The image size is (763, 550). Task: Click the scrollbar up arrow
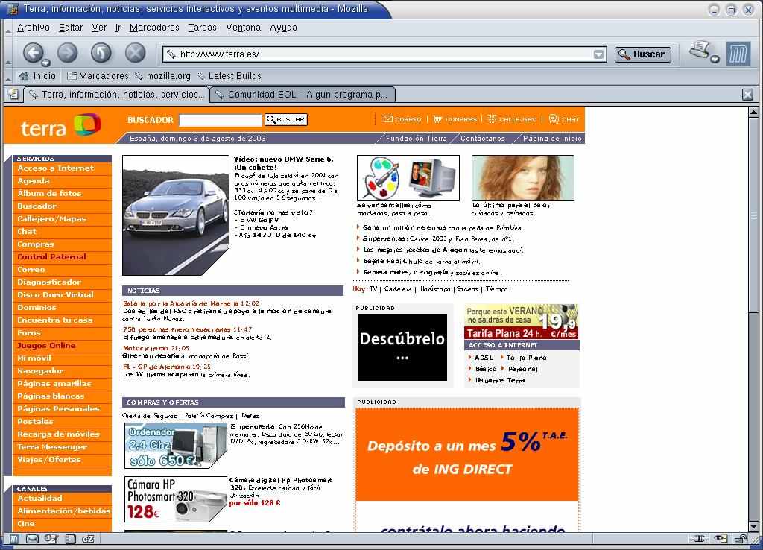tap(753, 113)
